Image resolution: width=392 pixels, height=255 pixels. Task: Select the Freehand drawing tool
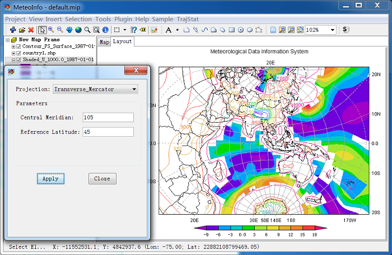pyautogui.click(x=195, y=30)
